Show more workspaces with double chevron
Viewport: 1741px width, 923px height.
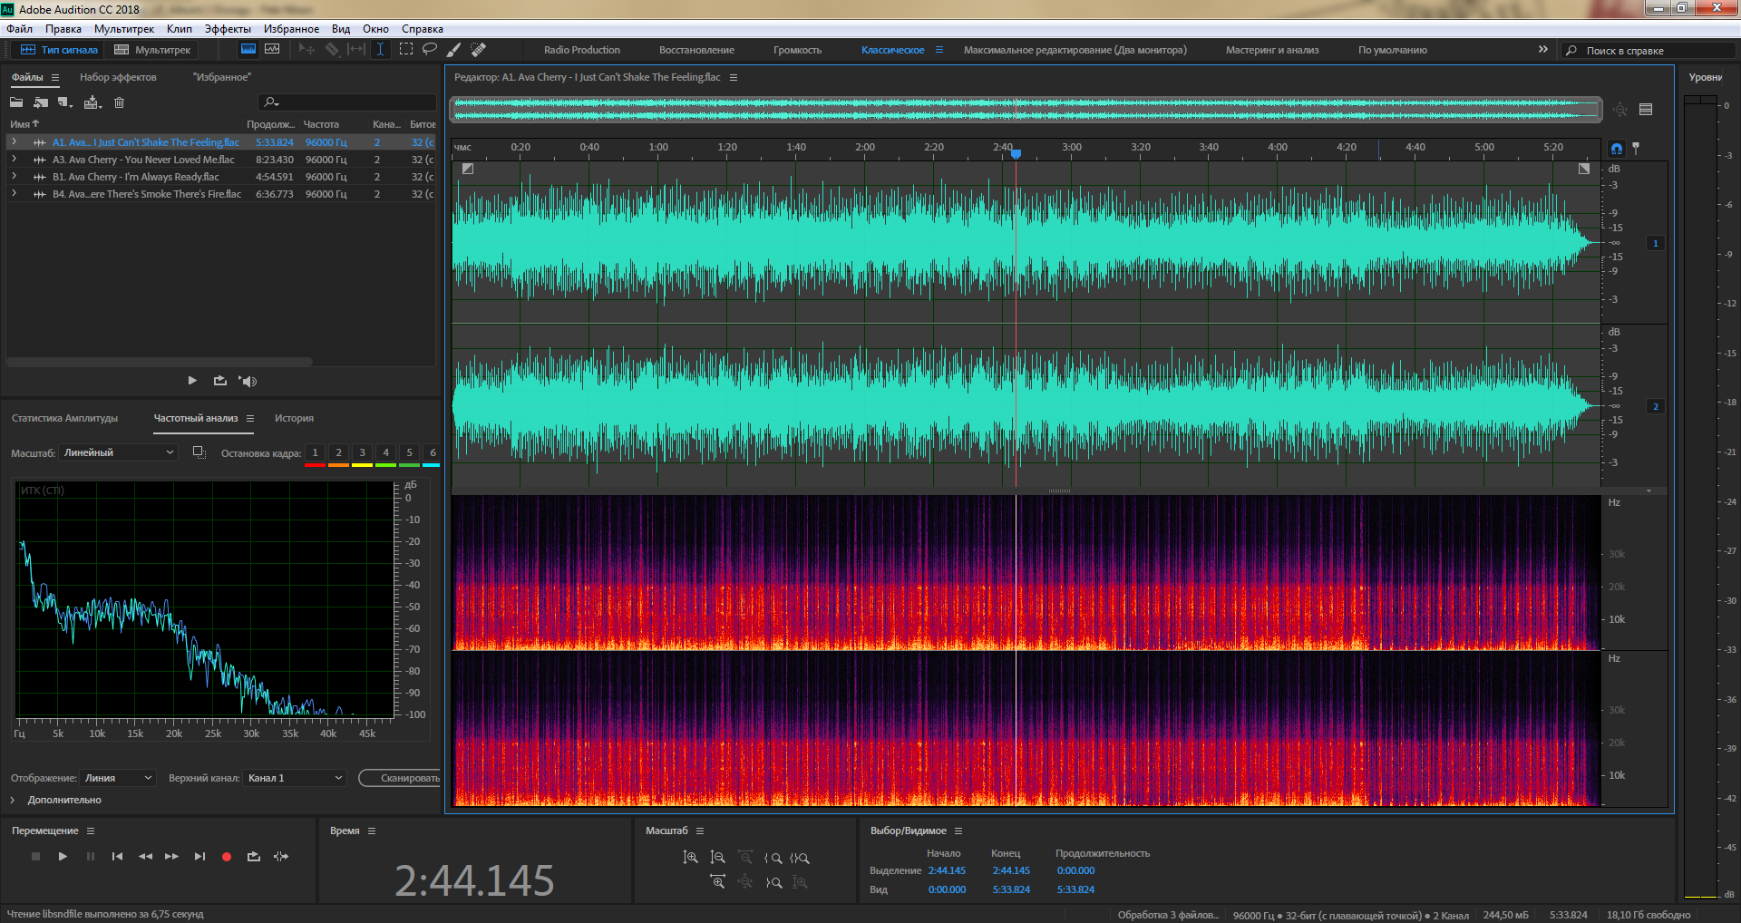coord(1542,49)
